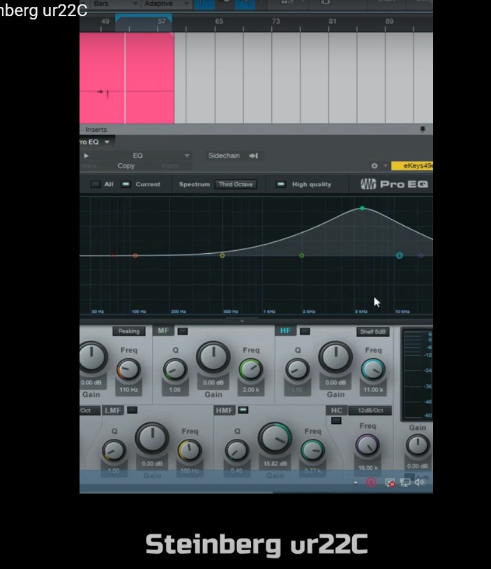Click the LMF band label
491x569 pixels.
(x=113, y=410)
